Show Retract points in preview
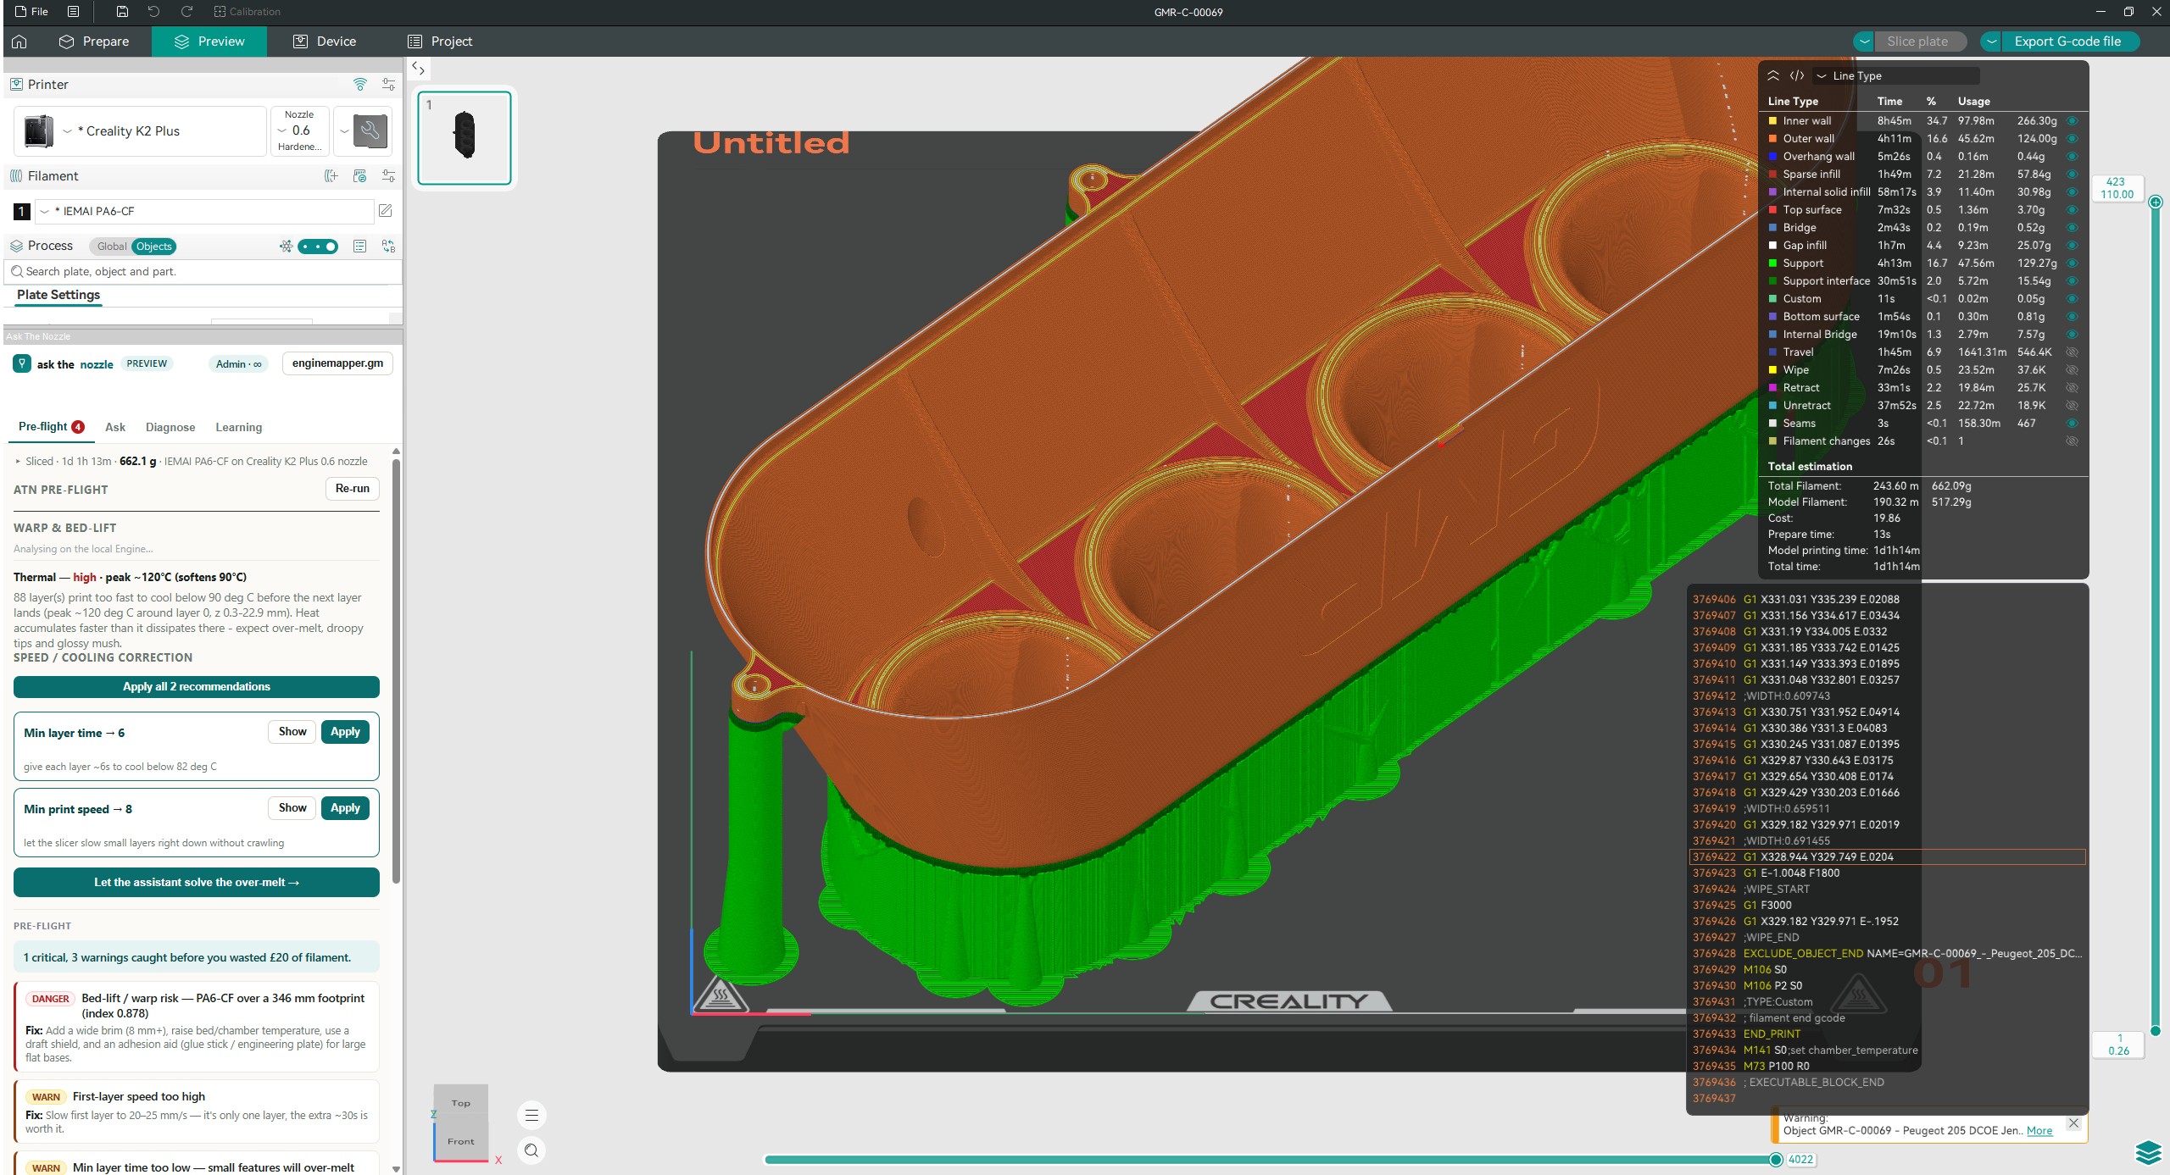2170x1175 pixels. [x=2072, y=388]
